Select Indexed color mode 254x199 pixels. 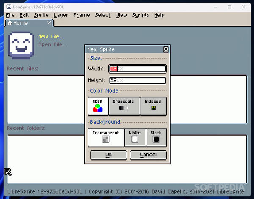[x=153, y=106]
